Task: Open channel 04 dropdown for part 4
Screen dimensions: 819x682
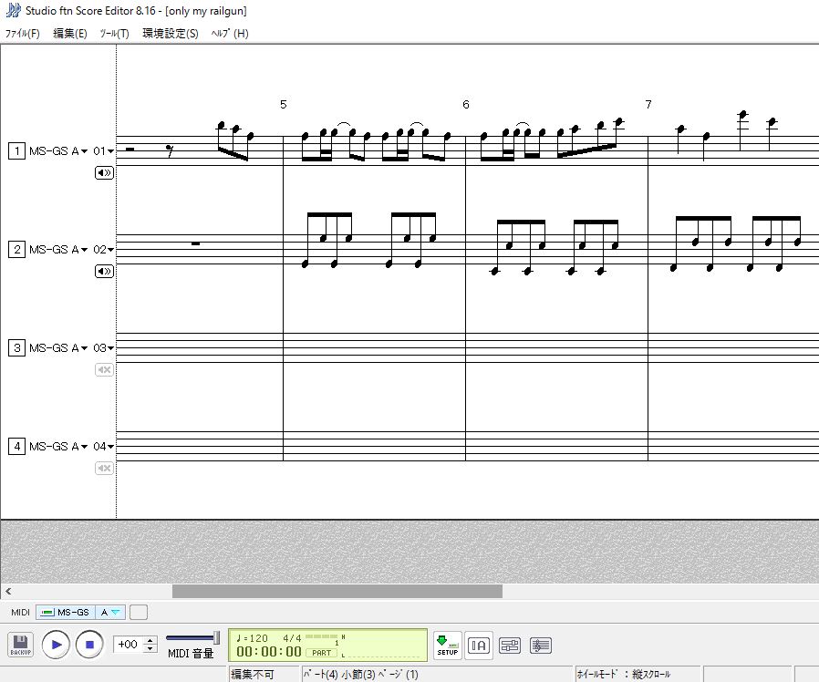Action: click(103, 447)
